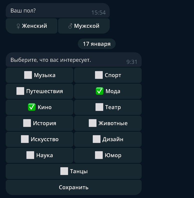
Task: Uncheck the Мода interest checkbox
Action: coord(100,91)
